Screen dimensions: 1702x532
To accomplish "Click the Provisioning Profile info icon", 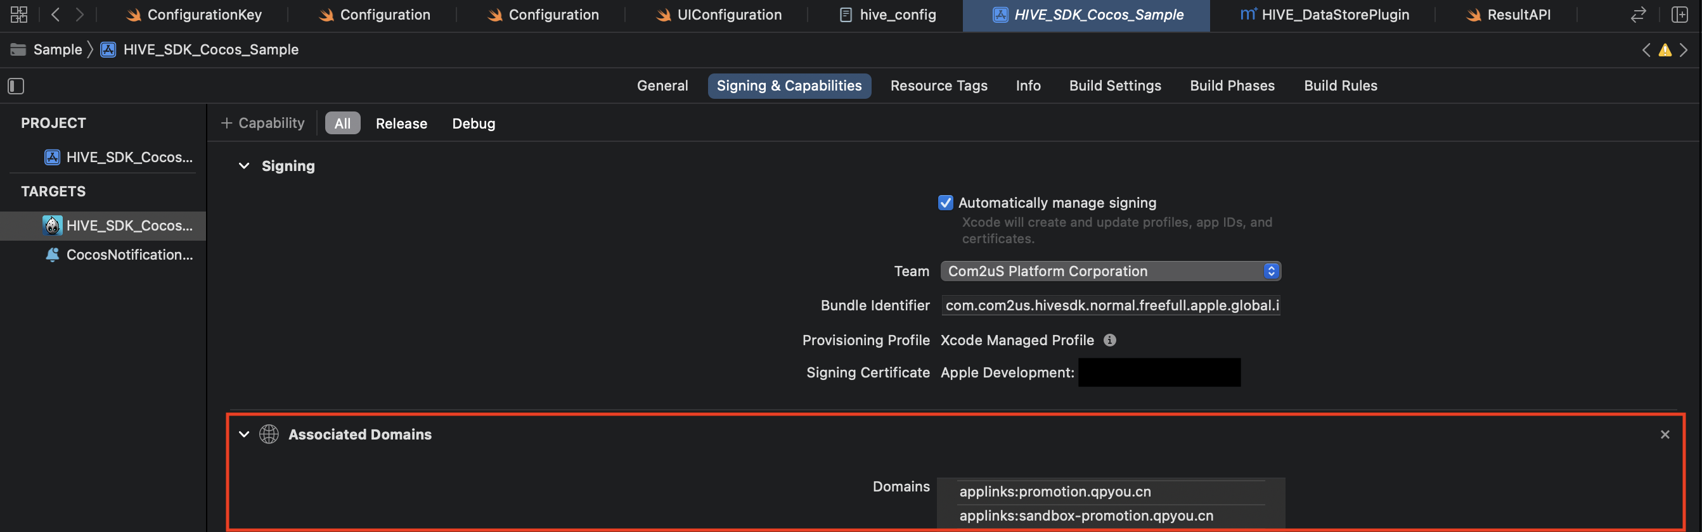I will (x=1110, y=340).
